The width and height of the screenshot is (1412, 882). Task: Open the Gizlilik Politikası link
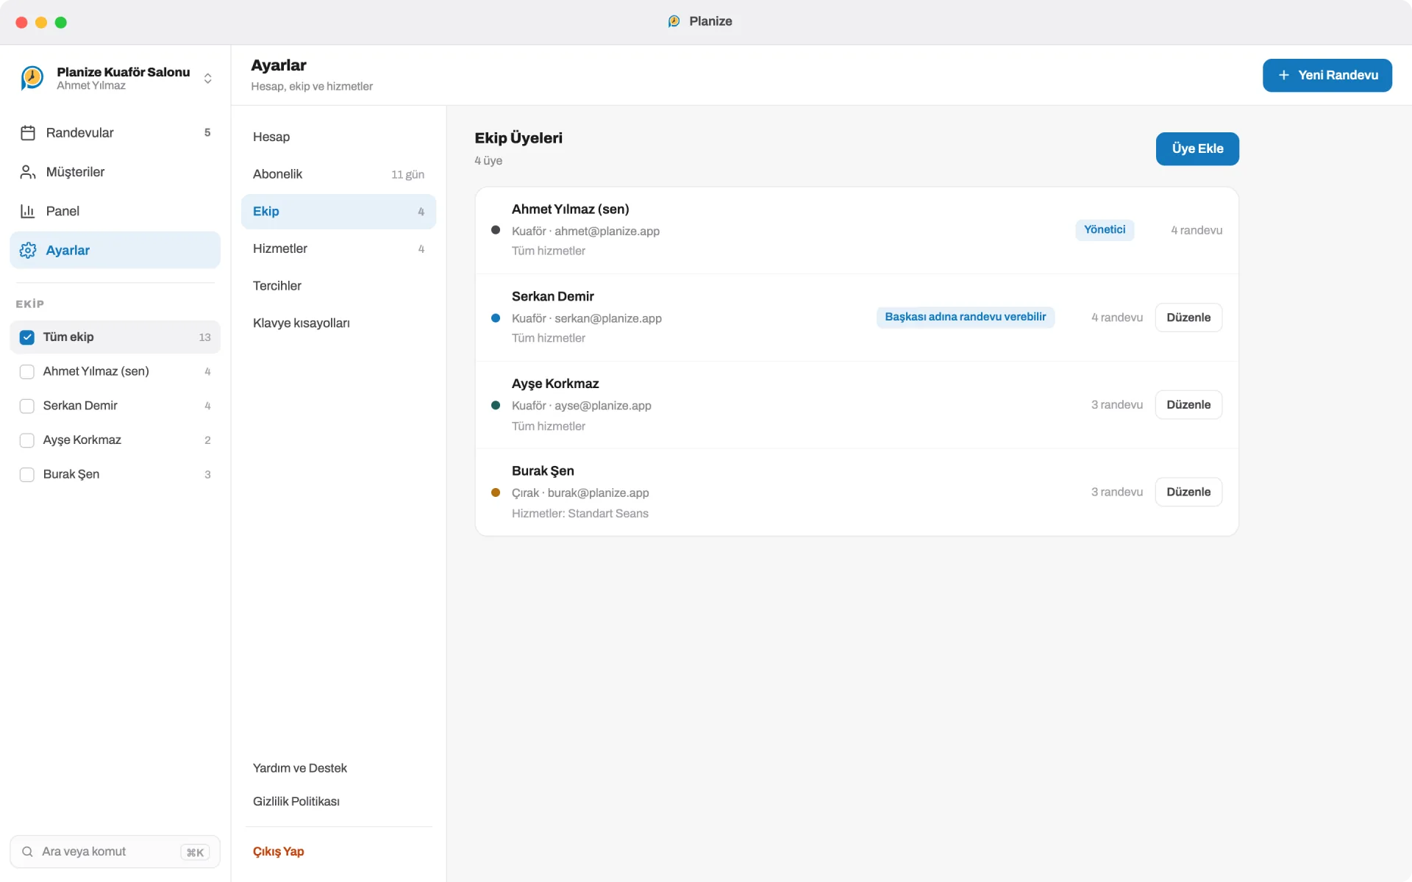point(296,801)
